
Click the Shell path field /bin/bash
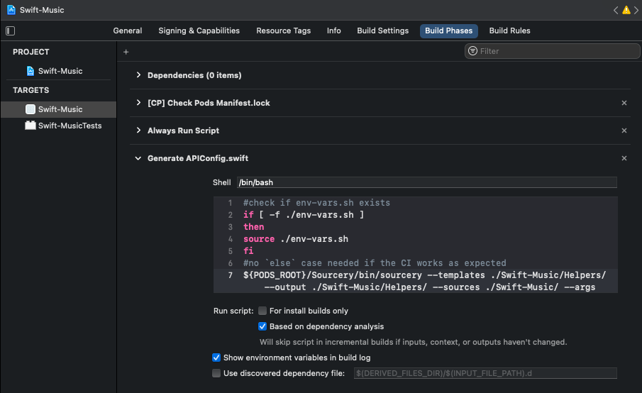click(x=427, y=182)
